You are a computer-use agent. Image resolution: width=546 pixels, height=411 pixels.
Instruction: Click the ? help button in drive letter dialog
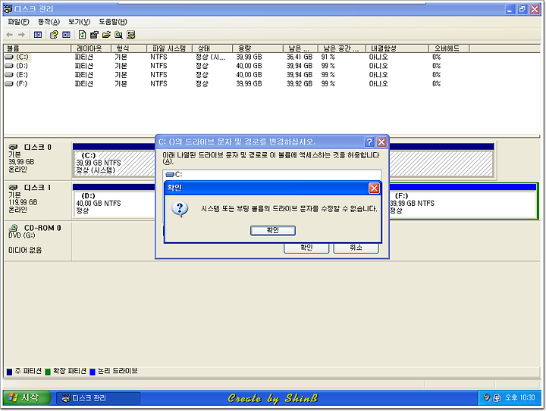pos(369,142)
